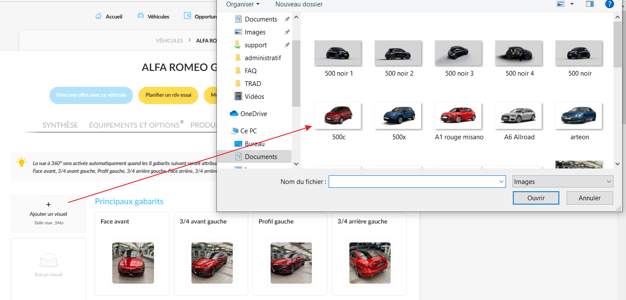Click the file list scrollbar down arrow
Viewport: 626px width, 300px height.
coord(618,164)
